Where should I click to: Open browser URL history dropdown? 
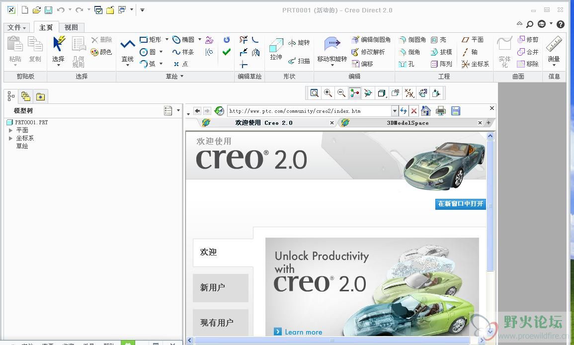(x=394, y=110)
